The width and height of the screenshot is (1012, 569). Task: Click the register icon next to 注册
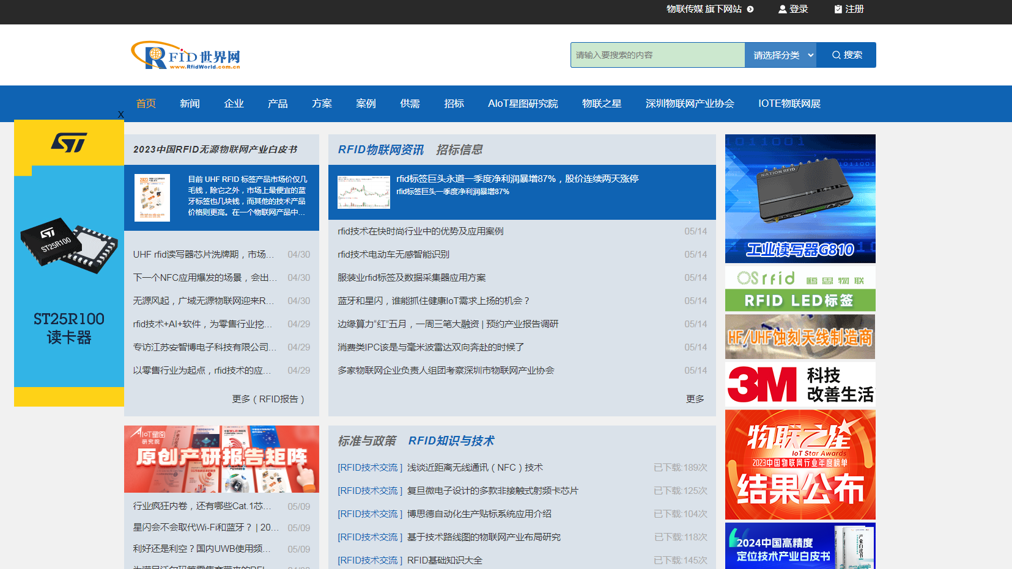point(838,9)
